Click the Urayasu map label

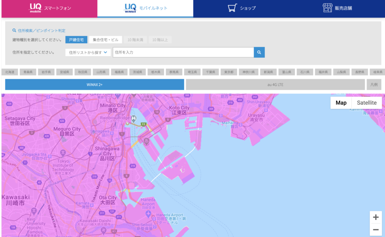[256, 118]
